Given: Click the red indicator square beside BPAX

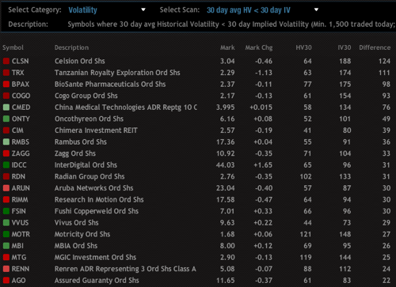Looking at the screenshot, I should [6, 85].
